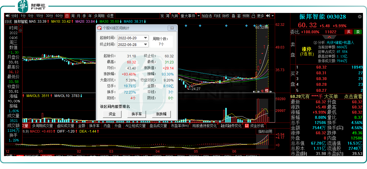Add stock via 加自选 button
The width and height of the screenshot is (367, 169).
(207, 16)
